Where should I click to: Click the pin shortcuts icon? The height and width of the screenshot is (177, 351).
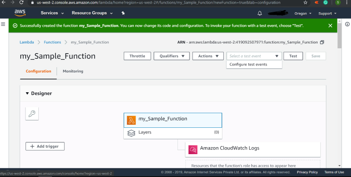pos(123,13)
